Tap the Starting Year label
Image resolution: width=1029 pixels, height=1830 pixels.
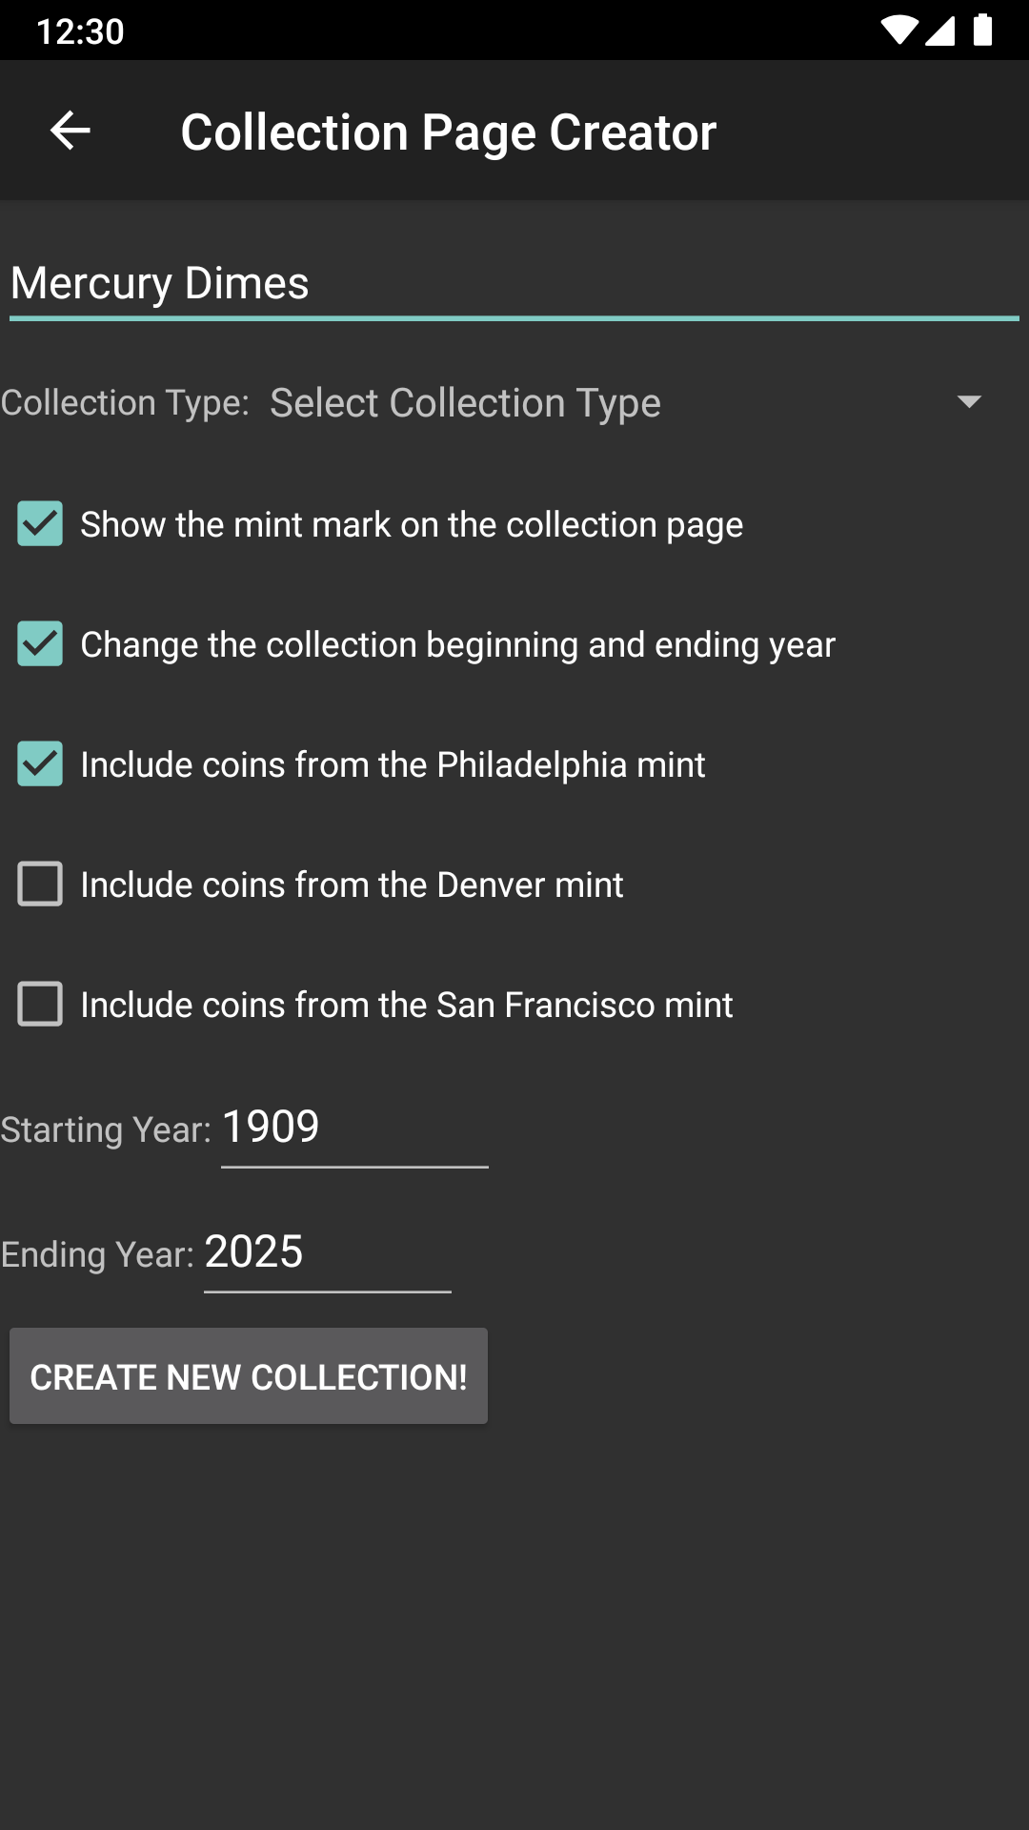tap(106, 1130)
